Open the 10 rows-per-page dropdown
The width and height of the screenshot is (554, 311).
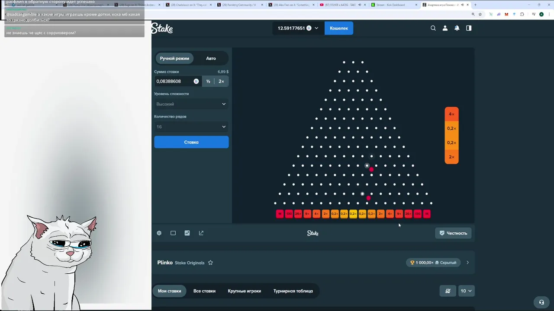[x=466, y=291]
